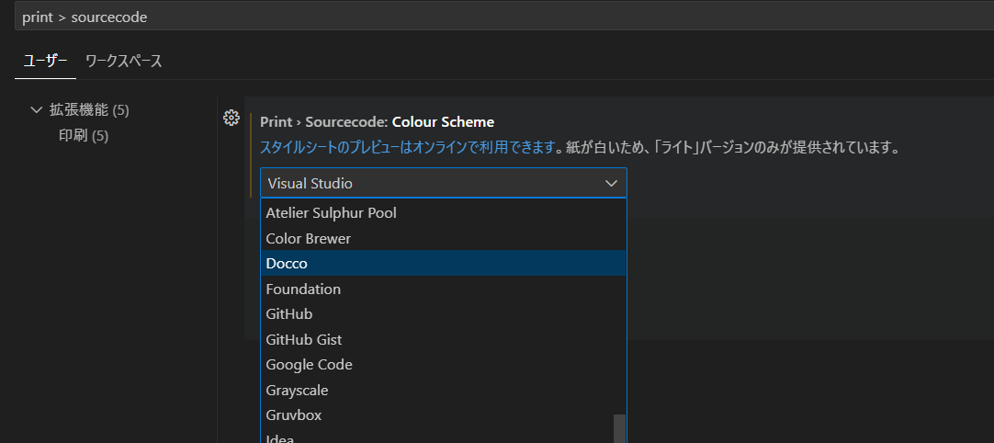Viewport: 994px width, 443px height.
Task: Choose Atelier Sulphur Pool option
Action: click(x=443, y=212)
